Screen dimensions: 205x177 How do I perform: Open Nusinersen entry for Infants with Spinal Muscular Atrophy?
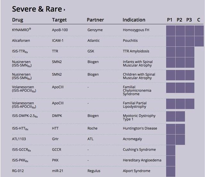(x=22, y=64)
